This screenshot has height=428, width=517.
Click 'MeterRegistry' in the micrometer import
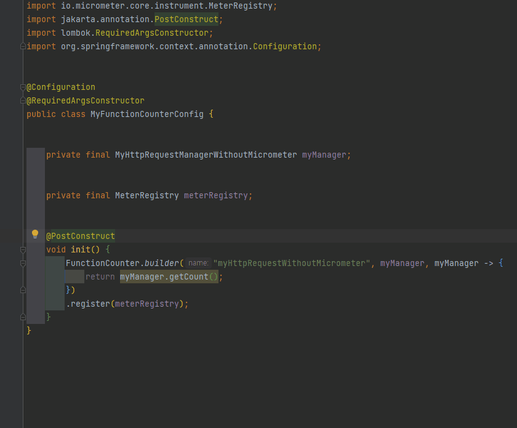tap(241, 6)
